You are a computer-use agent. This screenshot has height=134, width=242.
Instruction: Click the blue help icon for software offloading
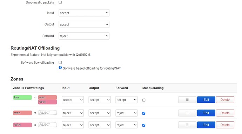[60, 68]
